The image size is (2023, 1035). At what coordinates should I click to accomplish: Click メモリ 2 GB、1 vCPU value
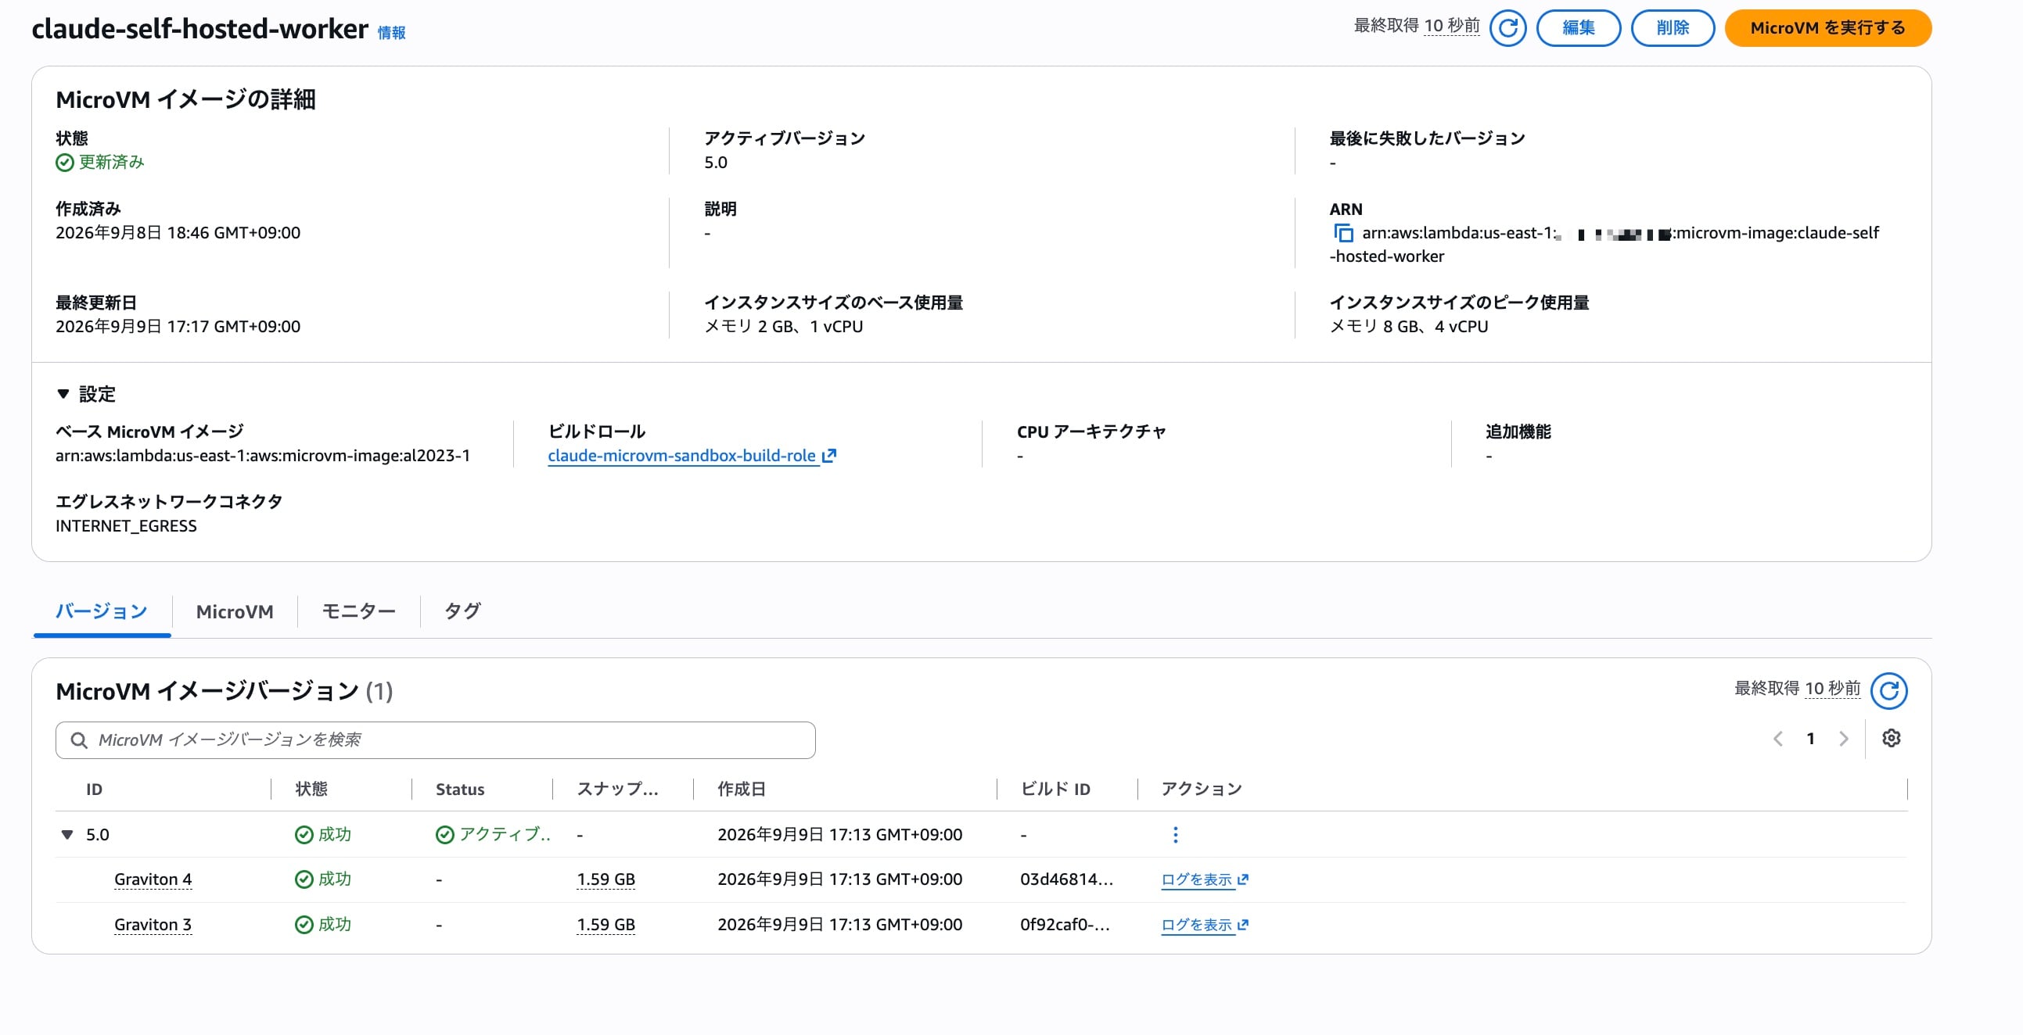click(783, 327)
